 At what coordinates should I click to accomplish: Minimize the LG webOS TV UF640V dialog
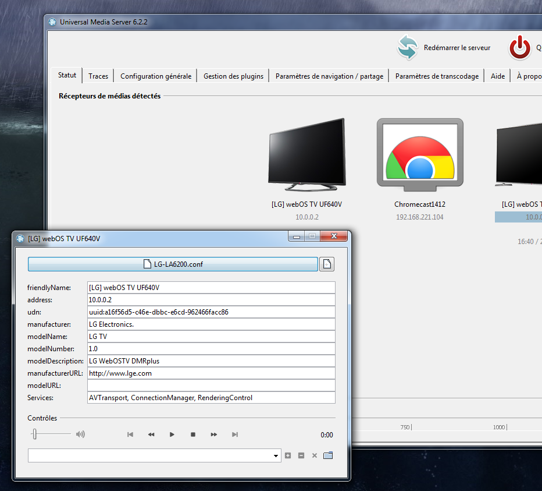coord(297,236)
